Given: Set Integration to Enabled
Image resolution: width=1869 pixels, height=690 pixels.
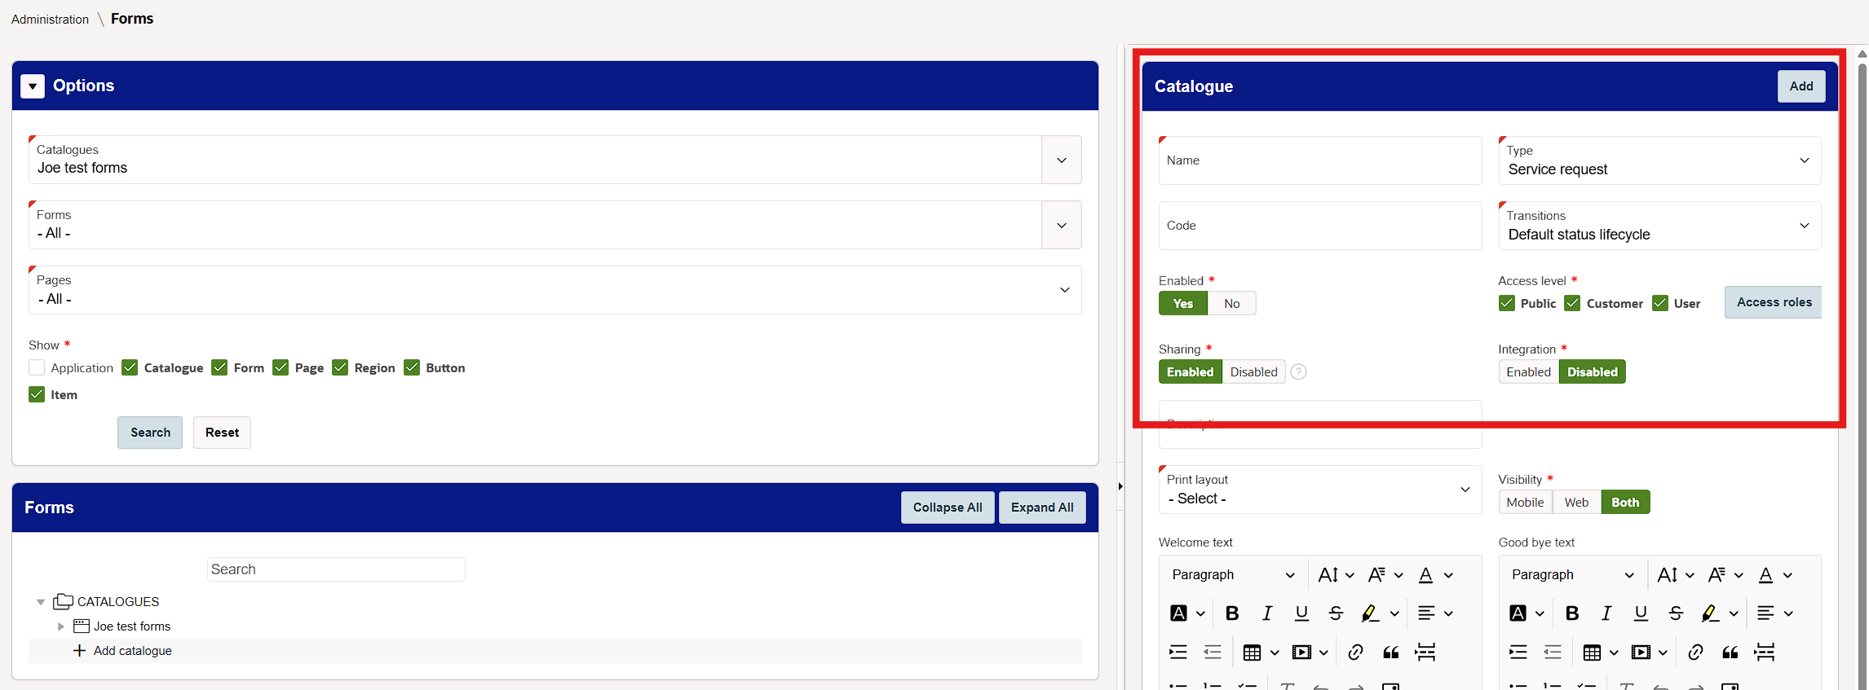Looking at the screenshot, I should point(1528,371).
